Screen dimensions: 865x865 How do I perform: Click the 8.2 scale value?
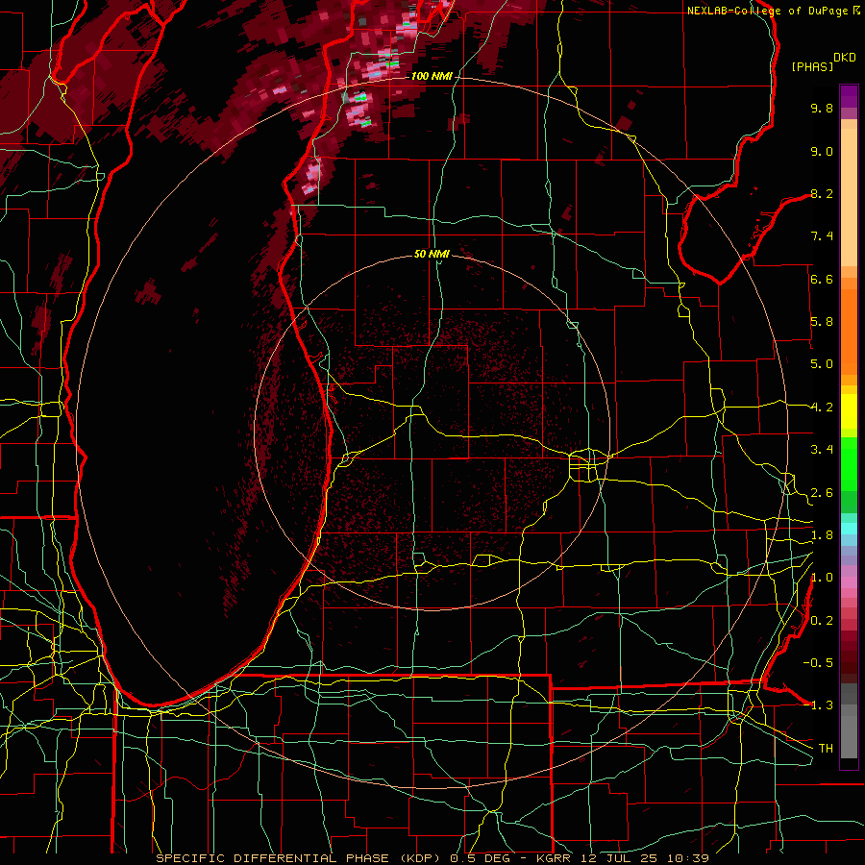[x=822, y=193]
